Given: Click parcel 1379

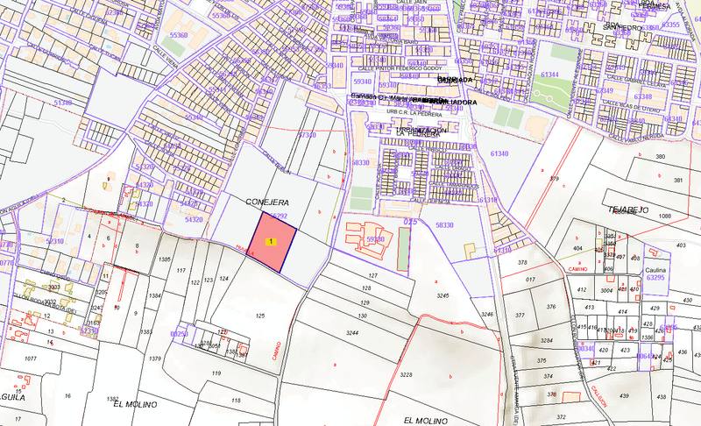Looking at the screenshot, I should [x=155, y=359].
